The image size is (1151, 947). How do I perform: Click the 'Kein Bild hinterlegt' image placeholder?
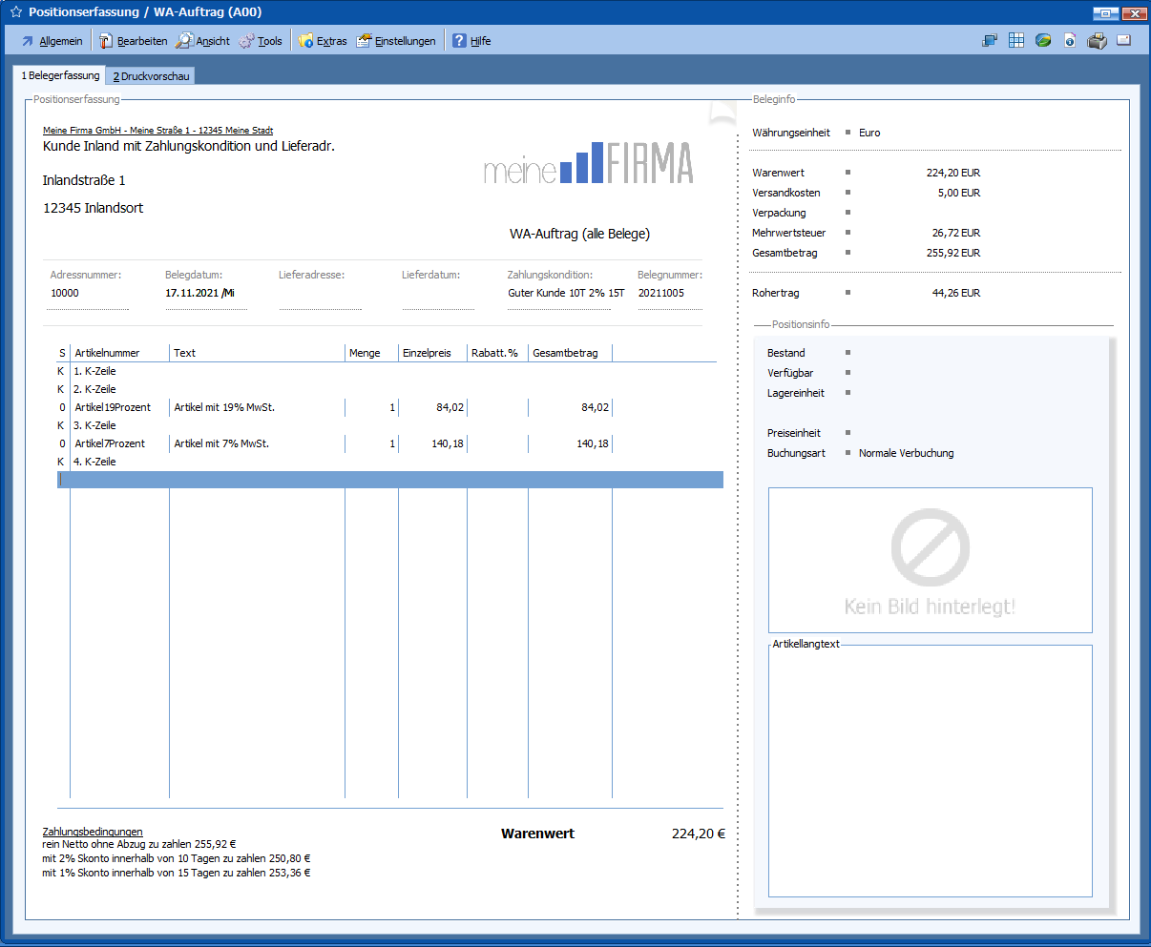tap(930, 560)
